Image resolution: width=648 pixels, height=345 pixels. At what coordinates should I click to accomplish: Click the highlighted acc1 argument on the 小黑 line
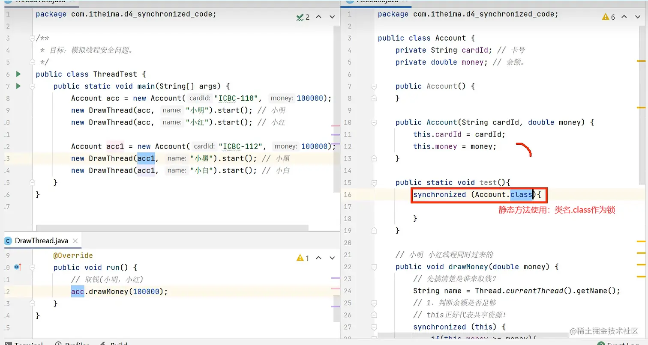[146, 158]
